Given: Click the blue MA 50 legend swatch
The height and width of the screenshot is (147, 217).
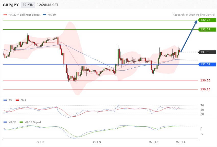Looking at the screenshot, I should pos(45,15).
